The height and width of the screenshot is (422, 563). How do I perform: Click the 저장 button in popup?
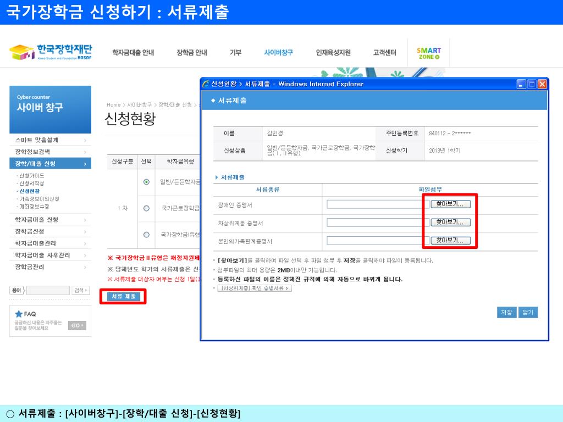pos(506,313)
